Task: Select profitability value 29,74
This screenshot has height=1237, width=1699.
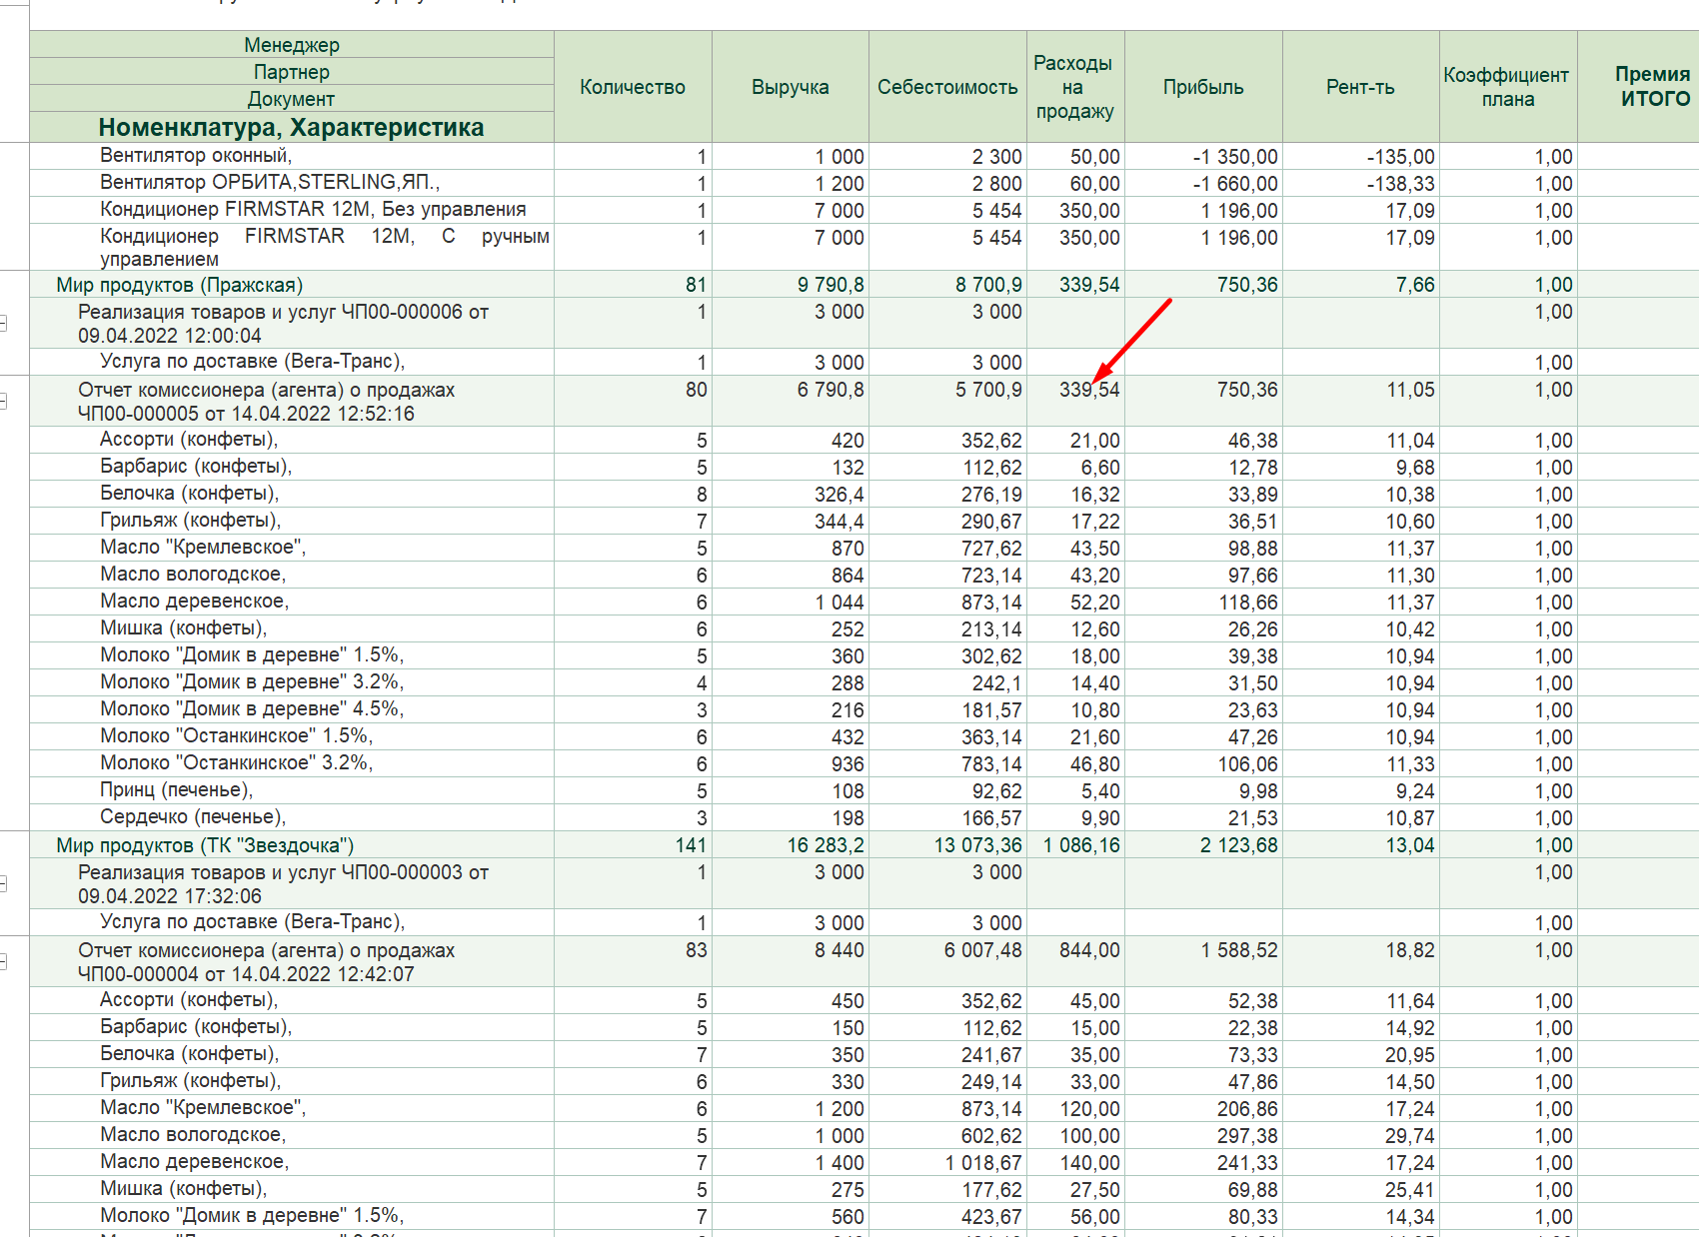Action: 1410,1136
